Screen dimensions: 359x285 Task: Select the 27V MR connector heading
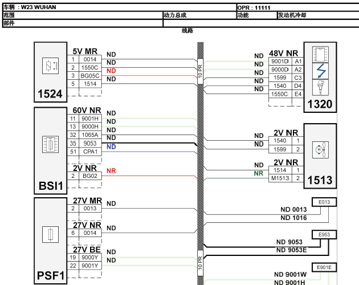[87, 201]
